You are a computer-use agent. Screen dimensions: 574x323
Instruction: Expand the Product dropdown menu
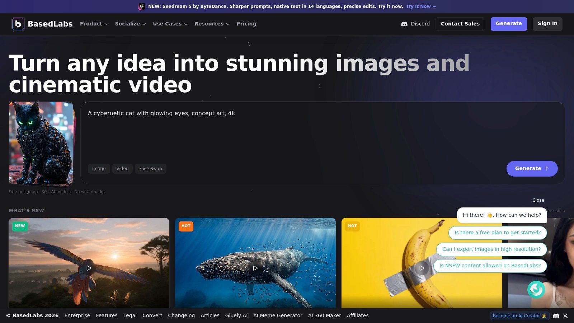click(94, 24)
